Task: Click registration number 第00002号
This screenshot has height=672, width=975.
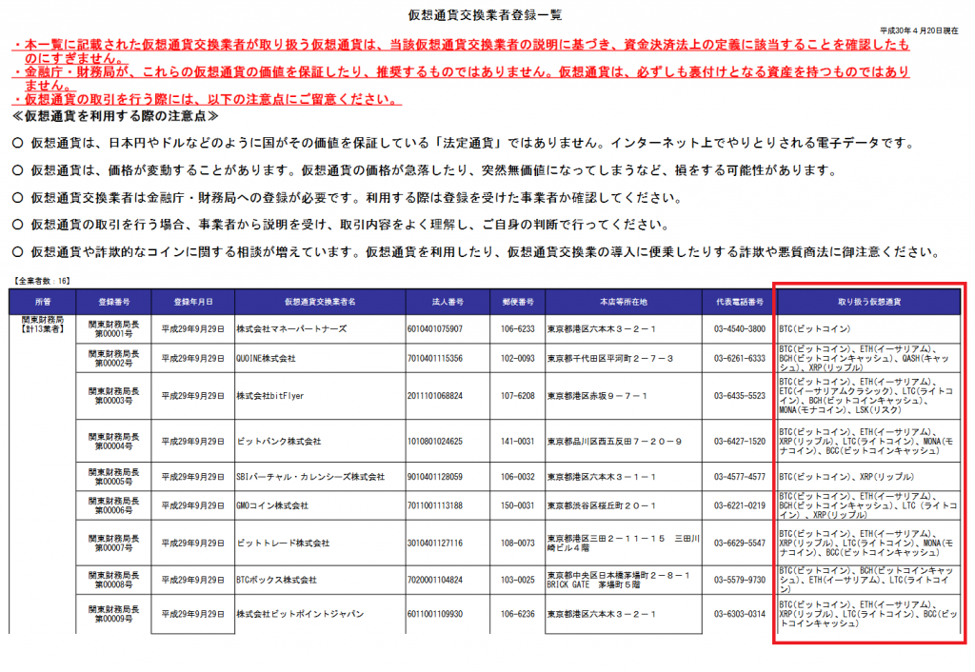Action: click(114, 363)
